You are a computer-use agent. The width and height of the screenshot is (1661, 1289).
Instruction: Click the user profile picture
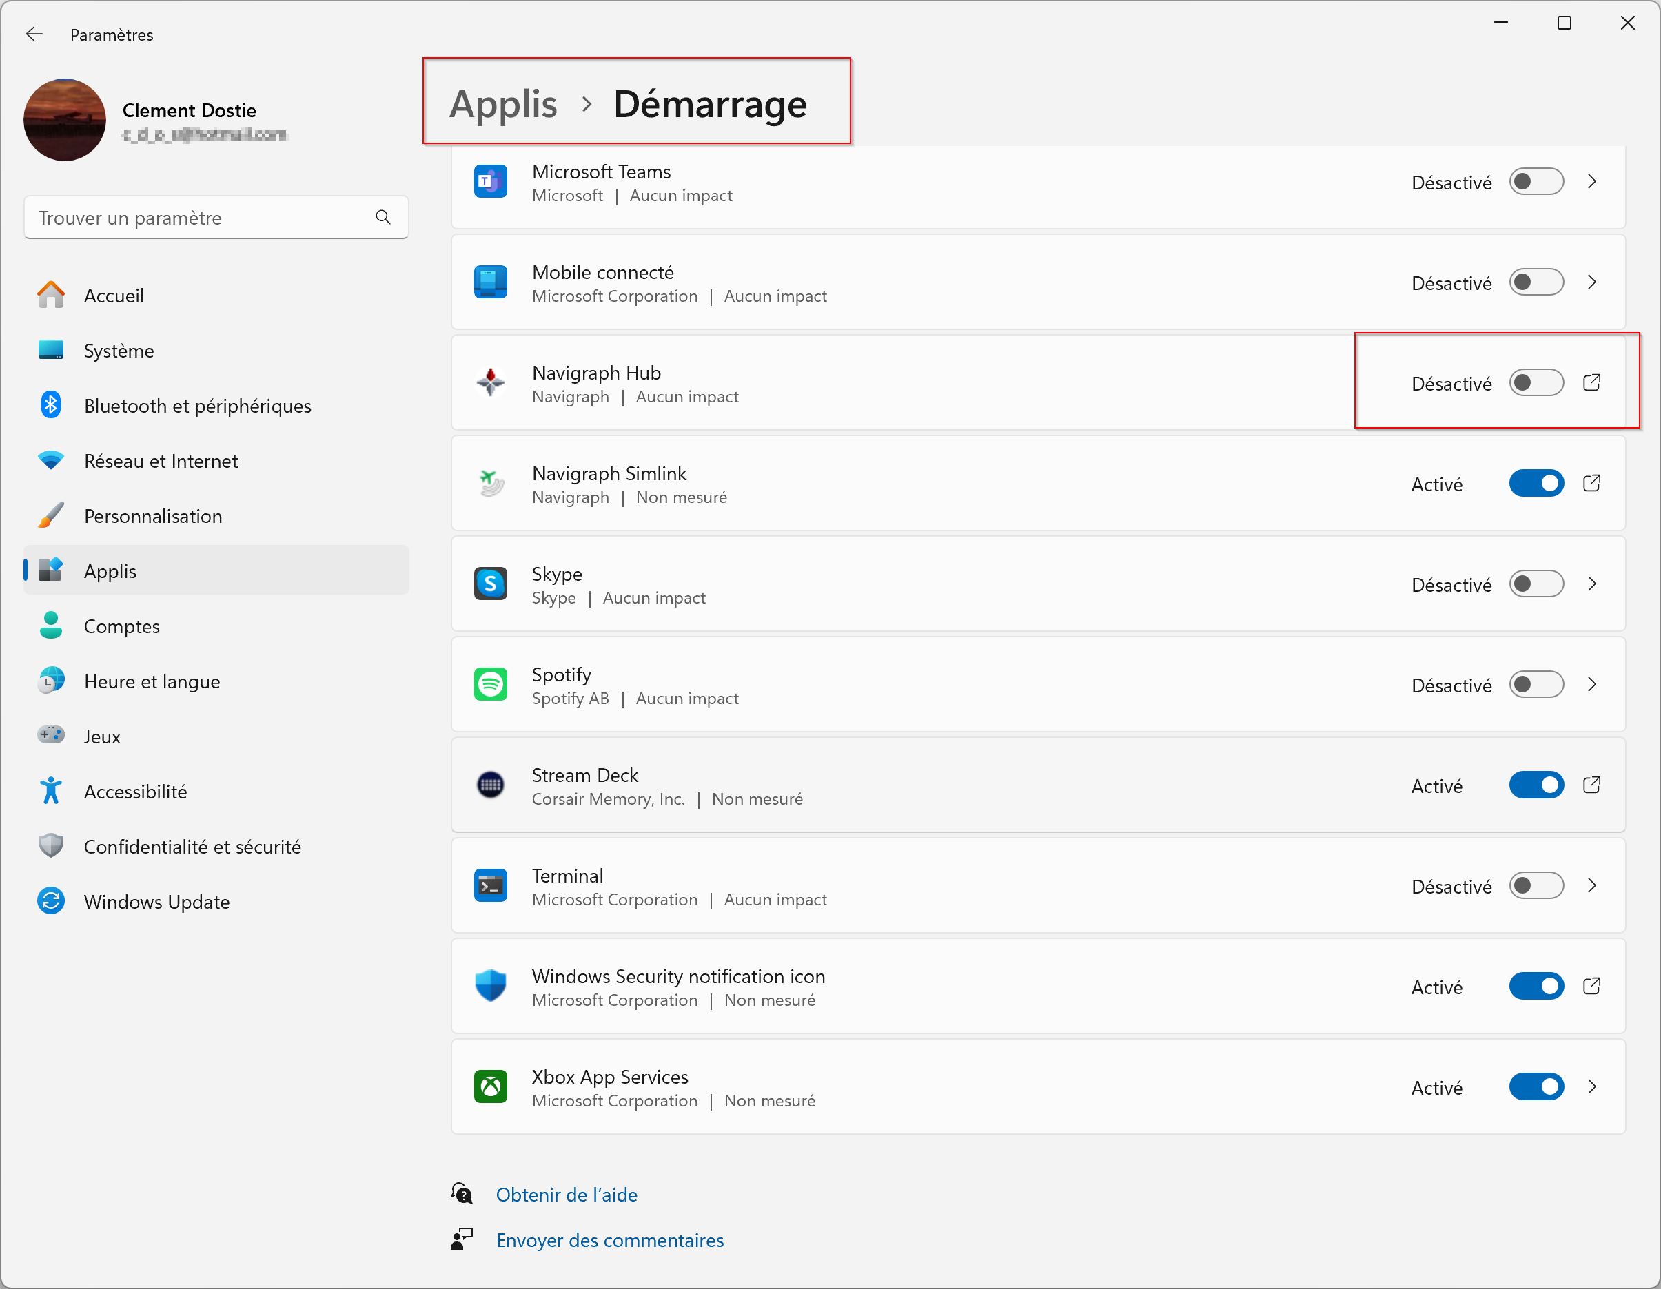(x=65, y=119)
